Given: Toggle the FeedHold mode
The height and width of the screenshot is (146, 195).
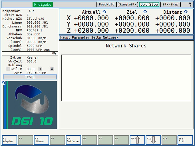Looking at the screenshot, I should pyautogui.click(x=106, y=5).
